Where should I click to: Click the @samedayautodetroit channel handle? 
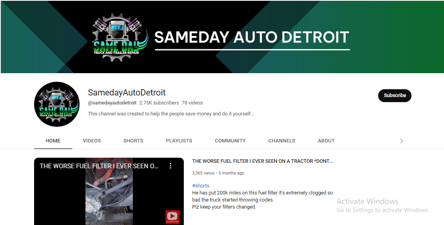[112, 103]
